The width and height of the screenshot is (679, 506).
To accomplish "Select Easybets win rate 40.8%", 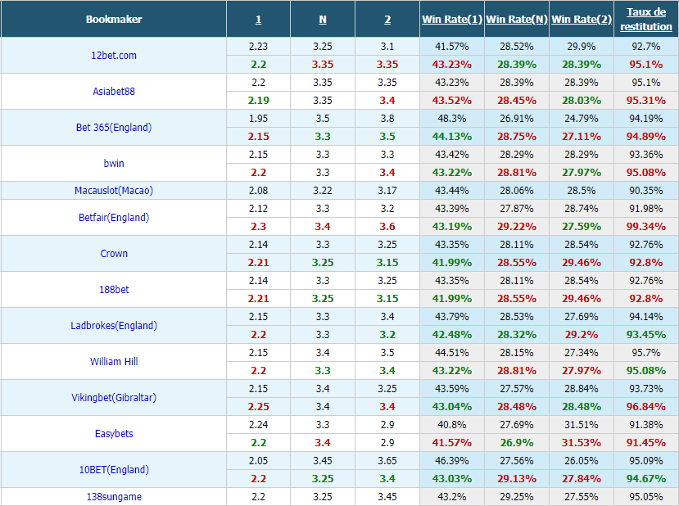I will [451, 425].
